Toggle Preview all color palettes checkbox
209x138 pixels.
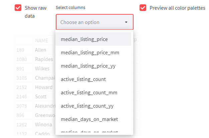coord(143,8)
